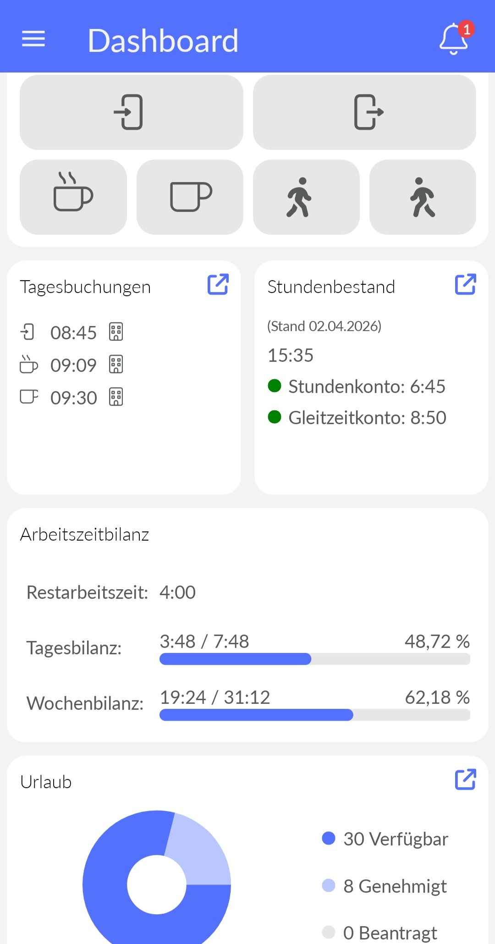The image size is (495, 944).
Task: Select the 09:09 break start entry
Action: tap(73, 365)
